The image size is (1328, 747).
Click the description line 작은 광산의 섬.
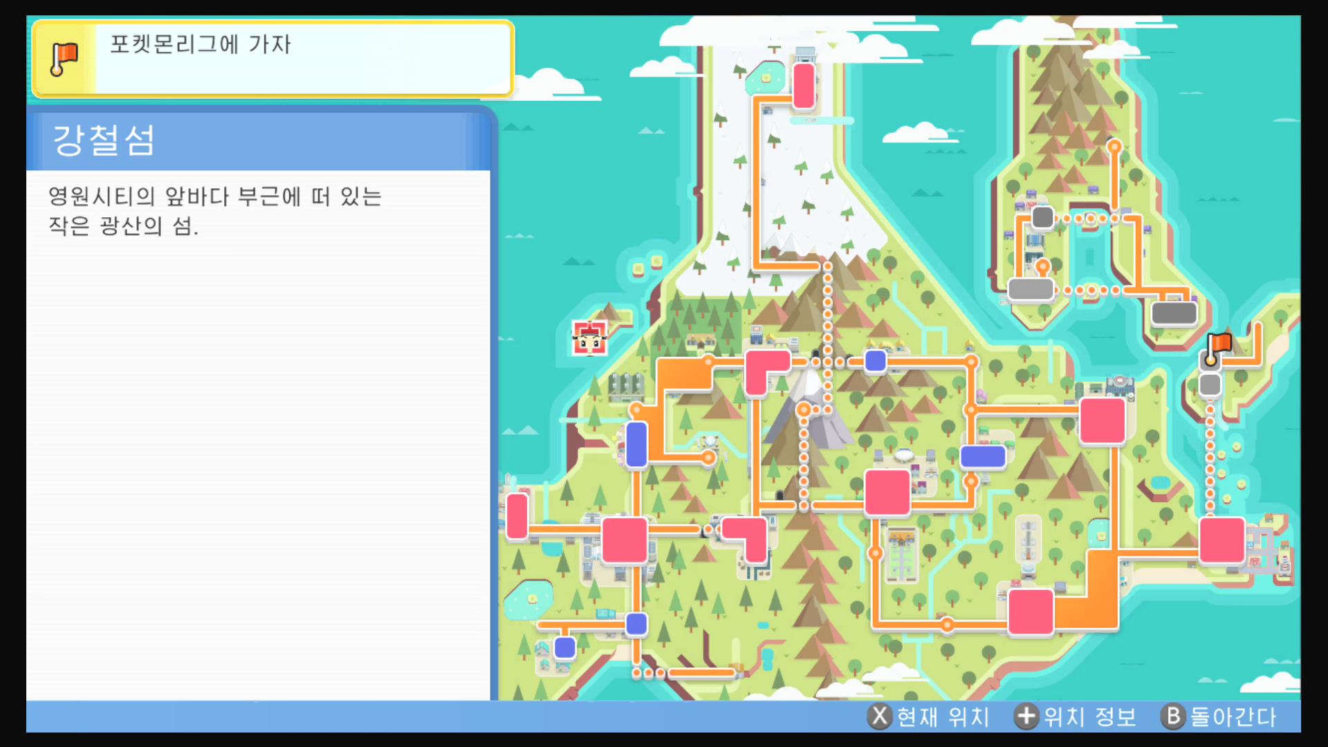pos(123,225)
